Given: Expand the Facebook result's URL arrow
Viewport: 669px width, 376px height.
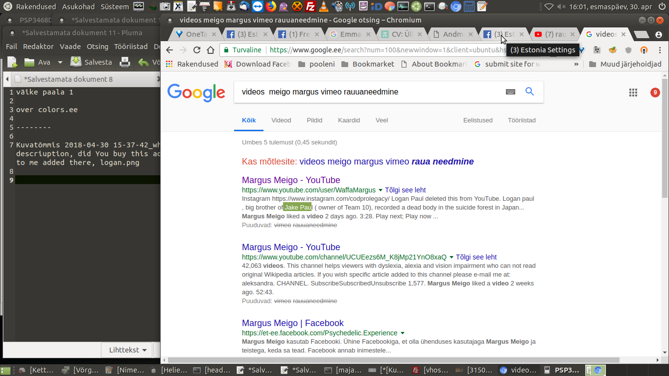Looking at the screenshot, I should pos(403,333).
